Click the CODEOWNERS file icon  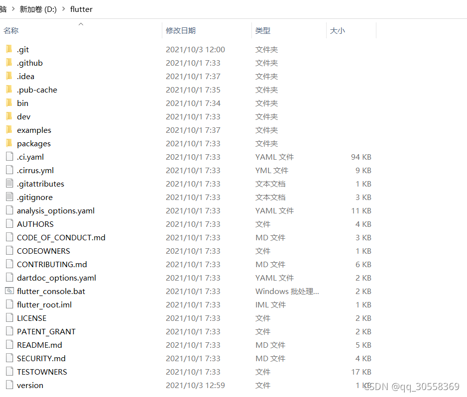click(x=9, y=250)
